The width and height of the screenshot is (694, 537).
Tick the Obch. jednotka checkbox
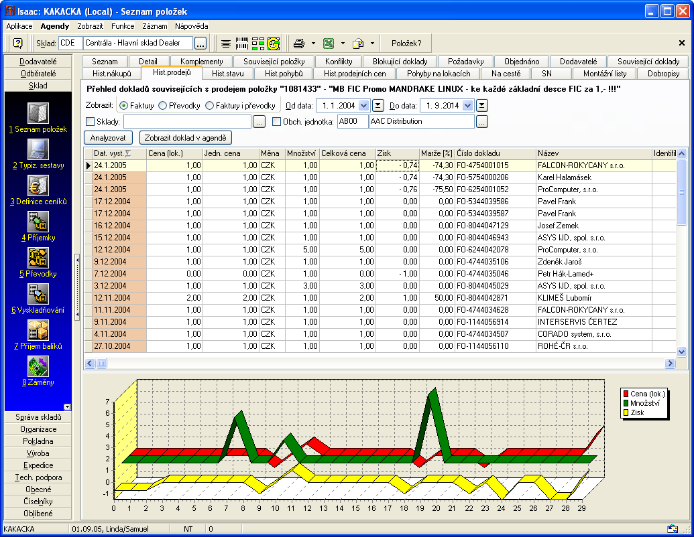pos(277,122)
